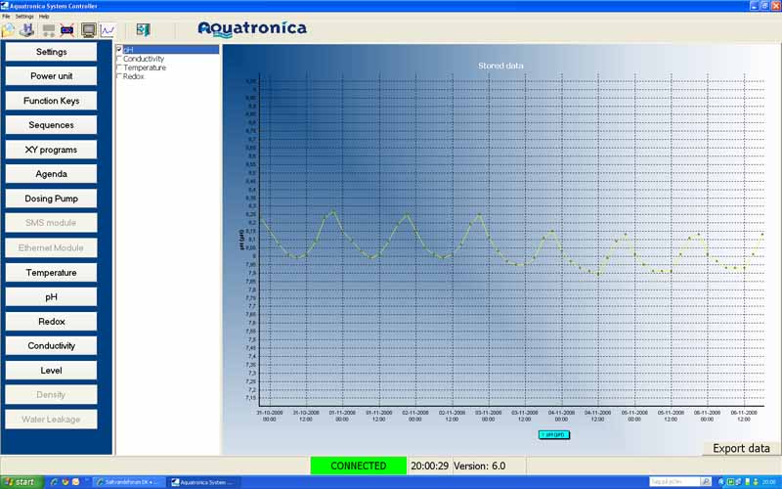Go to the Function Keys section
This screenshot has height=489, width=782.
(52, 101)
